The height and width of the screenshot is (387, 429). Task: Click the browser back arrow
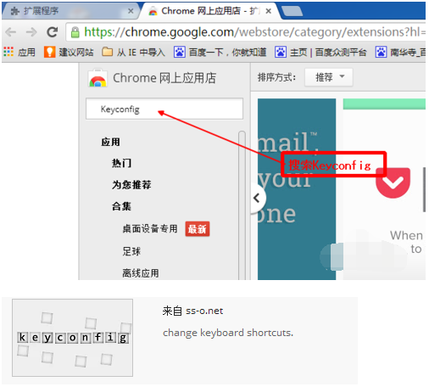point(11,32)
